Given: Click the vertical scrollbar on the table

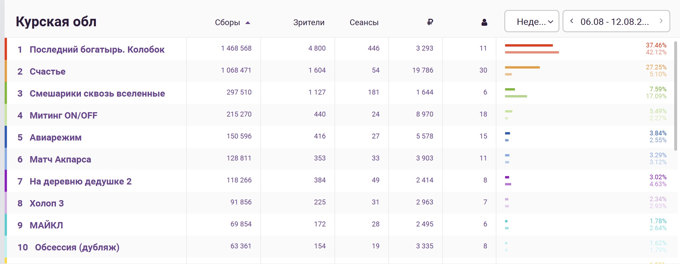Looking at the screenshot, I should coord(676,95).
